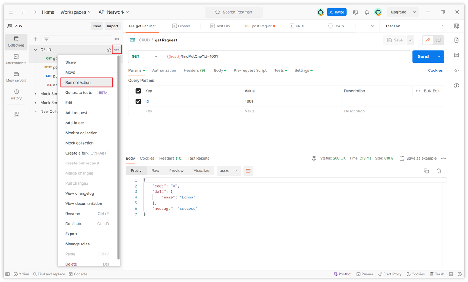
Task: Click the New button
Action: (97, 26)
